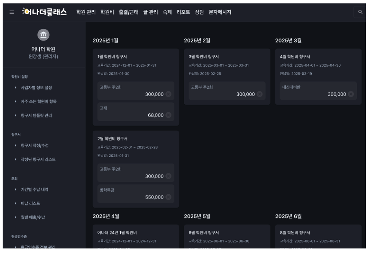Select the 어나더 24년 1월 학원비 card title
Image resolution: width=370 pixels, height=253 pixels.
point(117,233)
